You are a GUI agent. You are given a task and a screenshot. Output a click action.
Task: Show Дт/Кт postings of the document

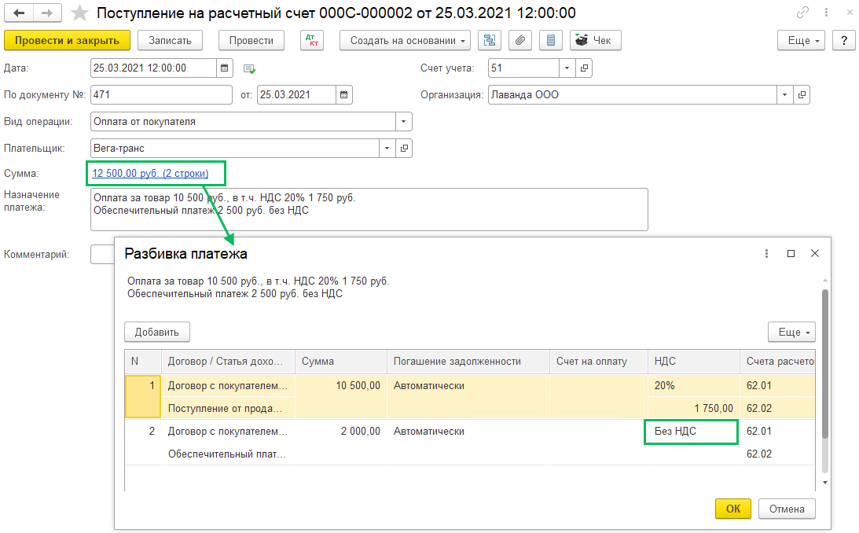(x=312, y=41)
